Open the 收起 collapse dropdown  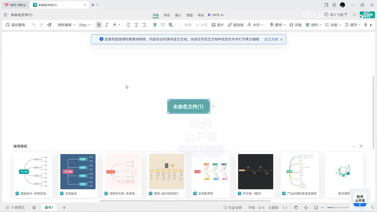333,25
